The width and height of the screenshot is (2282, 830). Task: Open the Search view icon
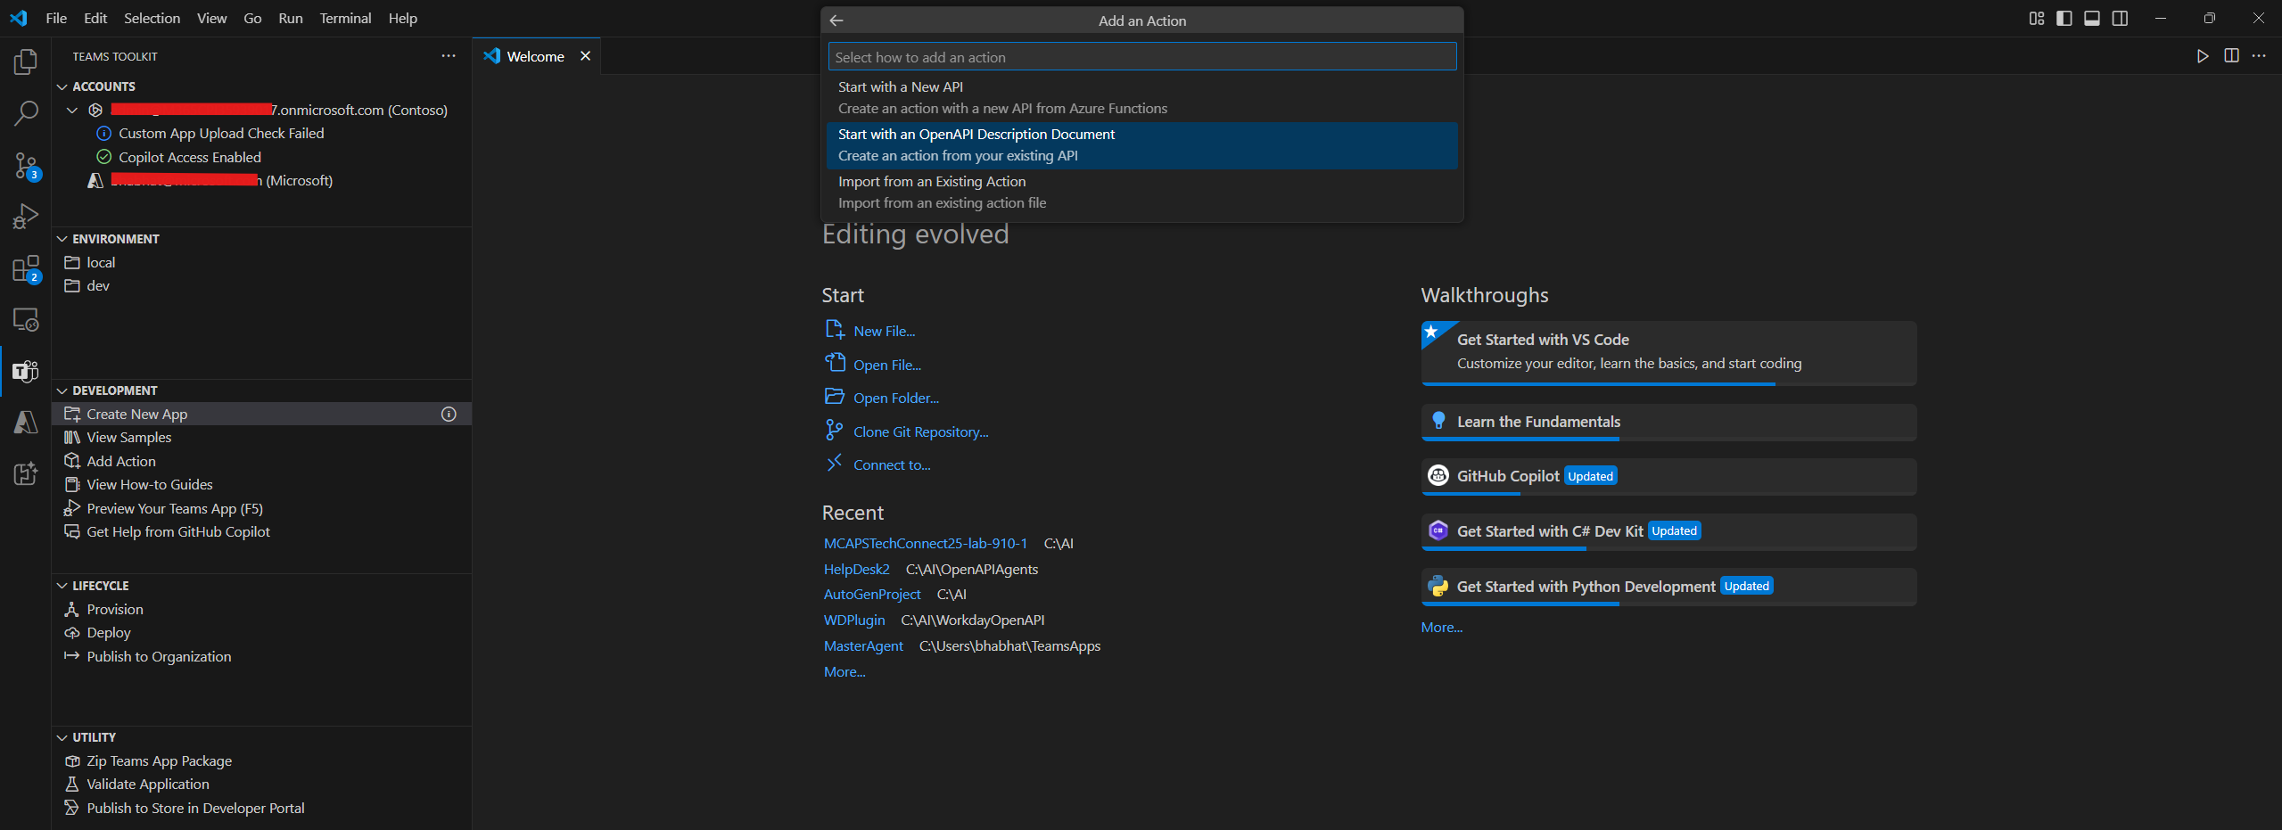click(26, 113)
